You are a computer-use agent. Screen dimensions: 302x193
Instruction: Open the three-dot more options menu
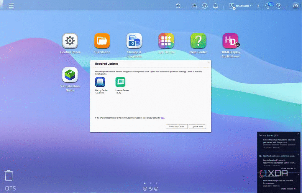click(x=258, y=6)
